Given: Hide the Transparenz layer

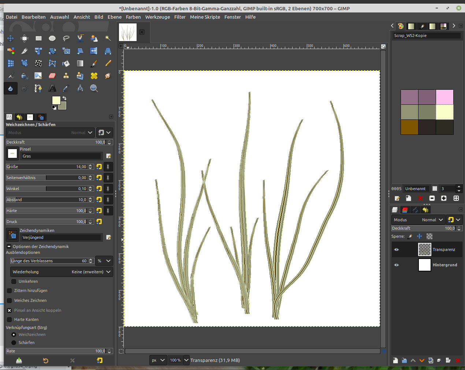Looking at the screenshot, I should [x=396, y=249].
